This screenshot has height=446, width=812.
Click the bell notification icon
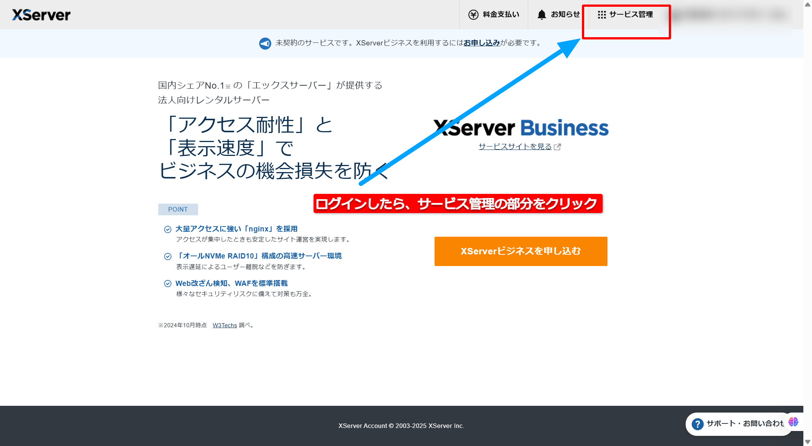tap(542, 15)
